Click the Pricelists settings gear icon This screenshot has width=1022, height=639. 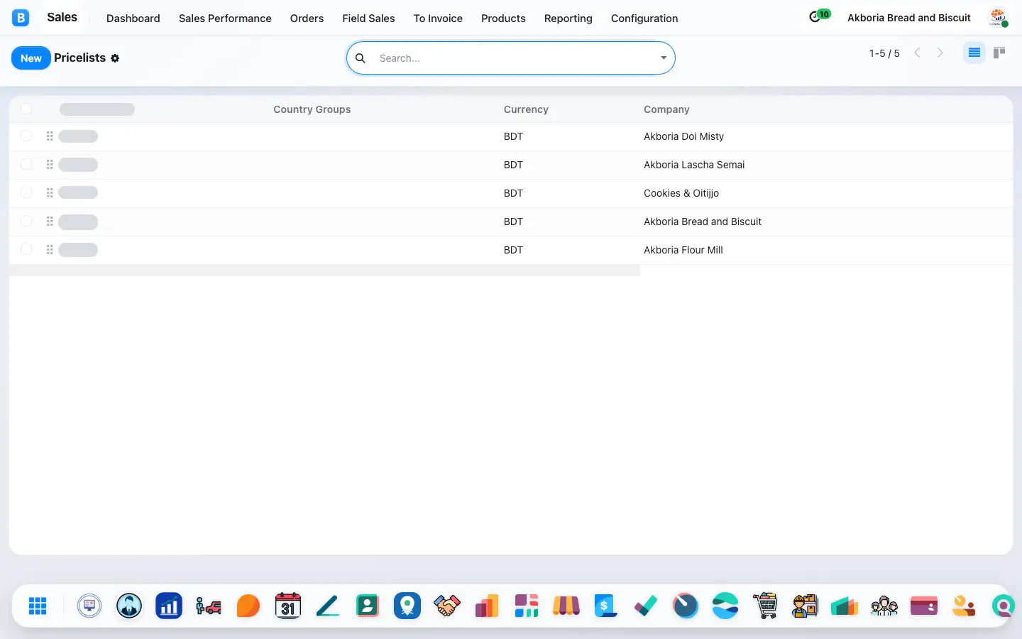click(x=115, y=58)
